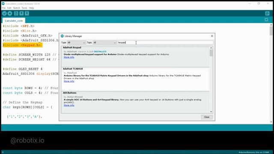The height and width of the screenshot is (154, 274).
Task: Open More info for Adafruit Keypad
Action: click(69, 57)
